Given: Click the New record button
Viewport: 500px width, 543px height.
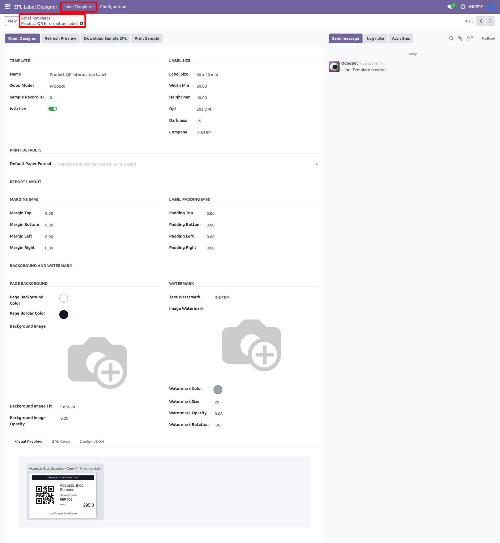Looking at the screenshot, I should [x=12, y=21].
